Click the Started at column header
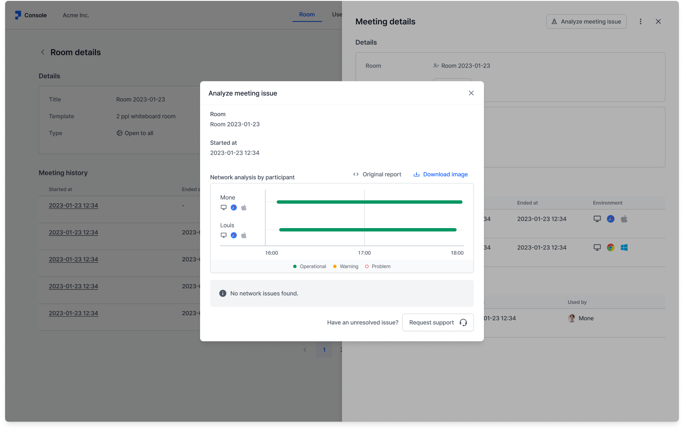The image size is (684, 431). (60, 189)
